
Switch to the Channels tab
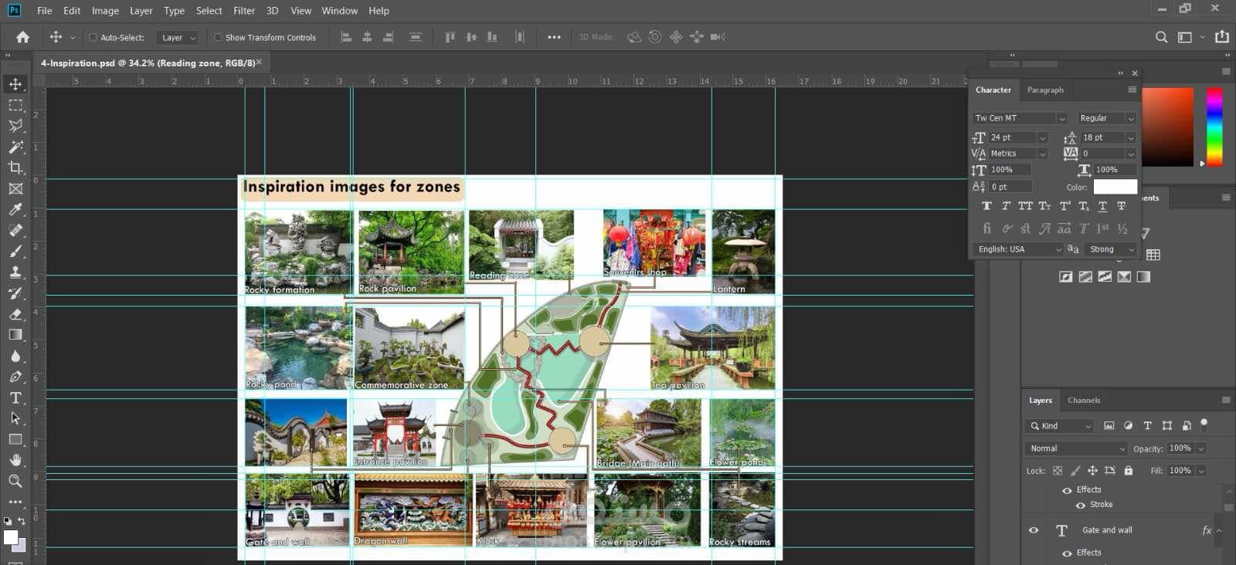(1084, 401)
